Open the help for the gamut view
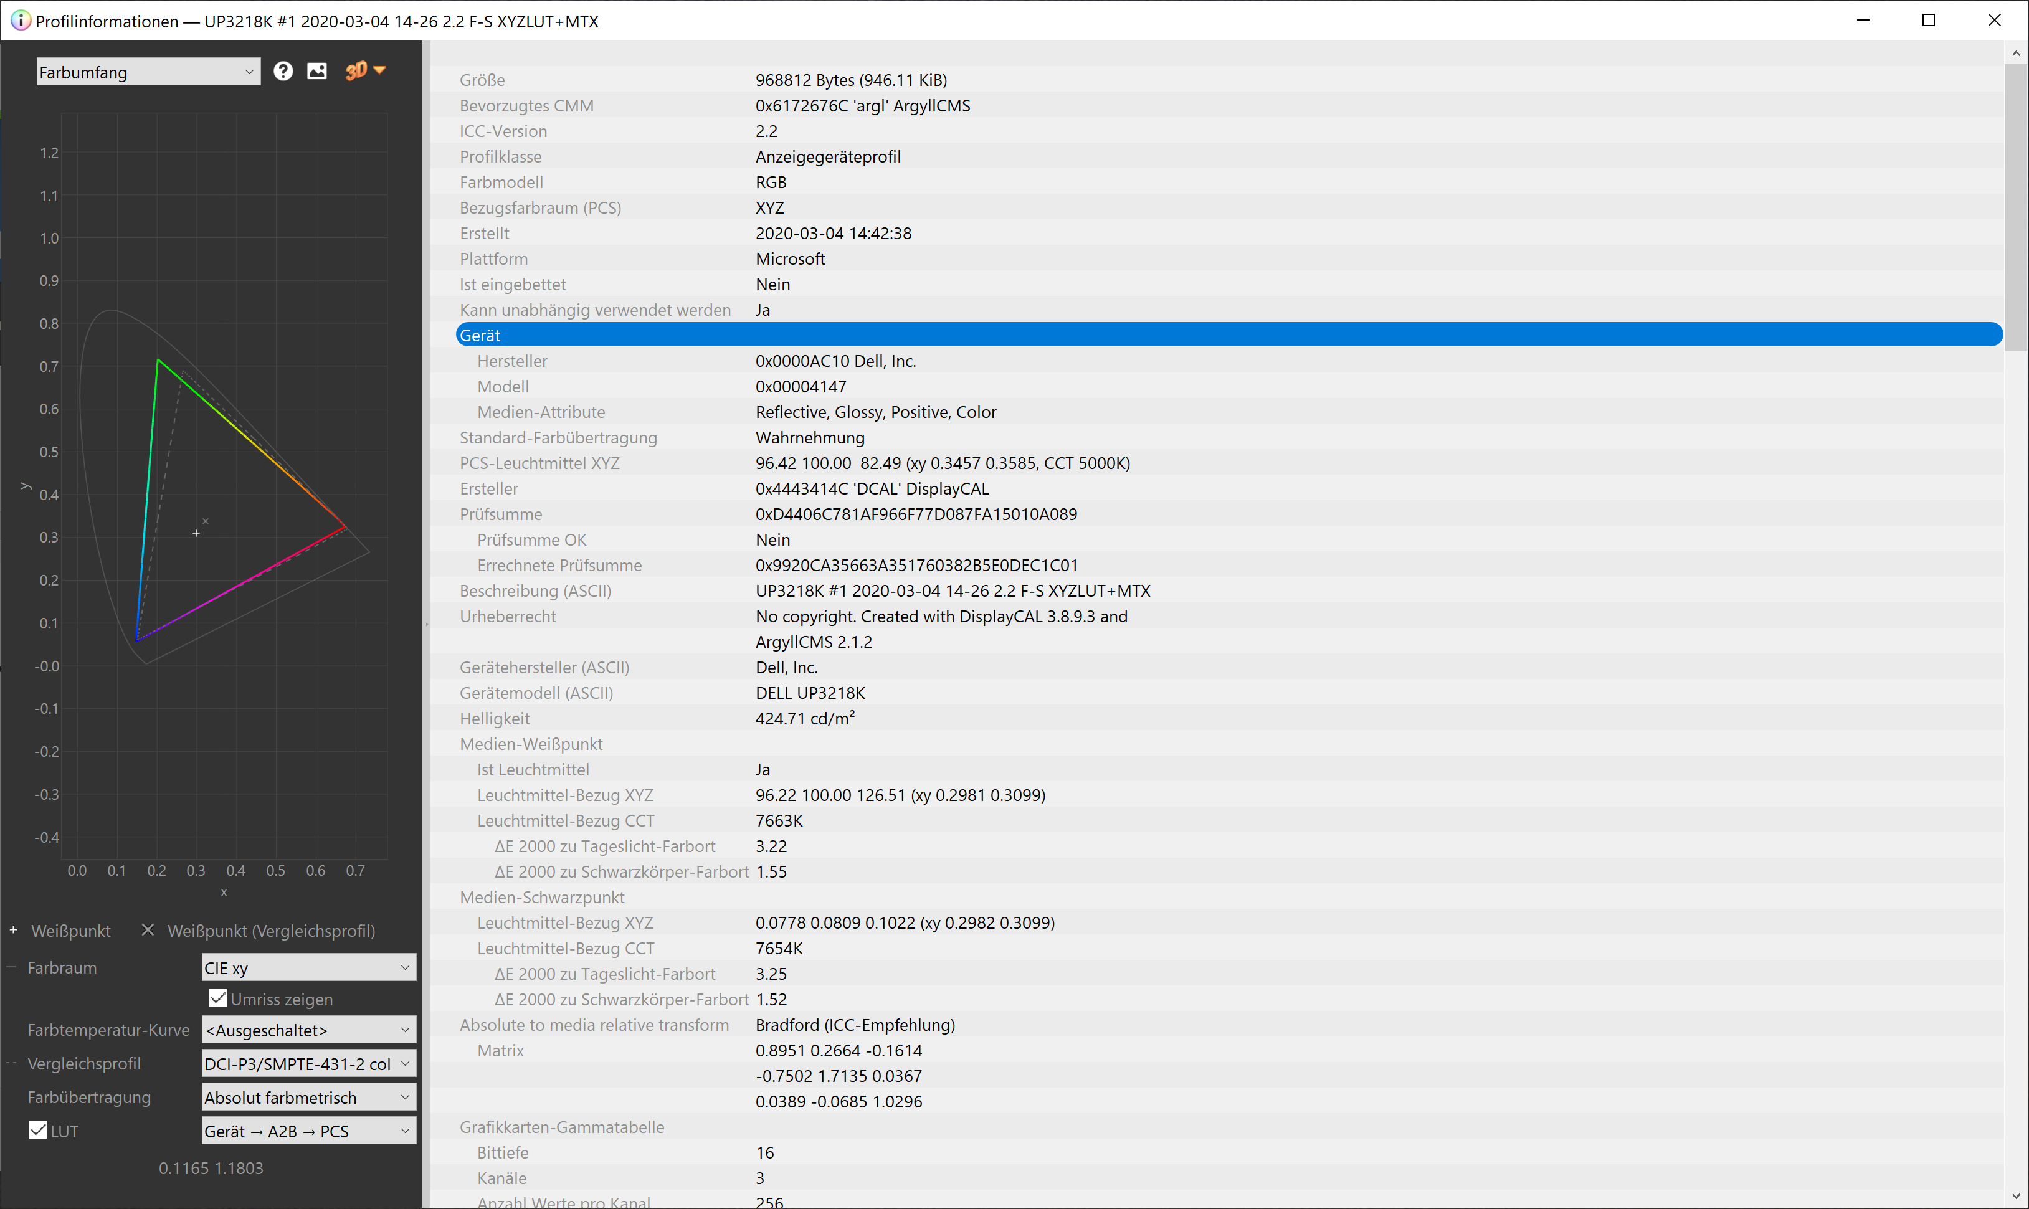 click(283, 71)
